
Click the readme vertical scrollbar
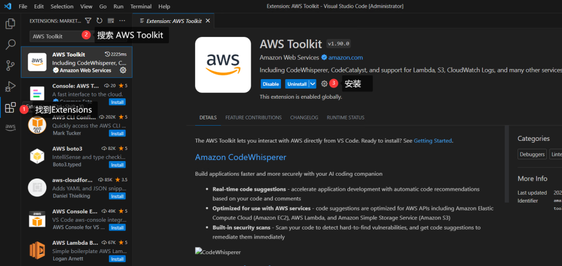(506, 164)
